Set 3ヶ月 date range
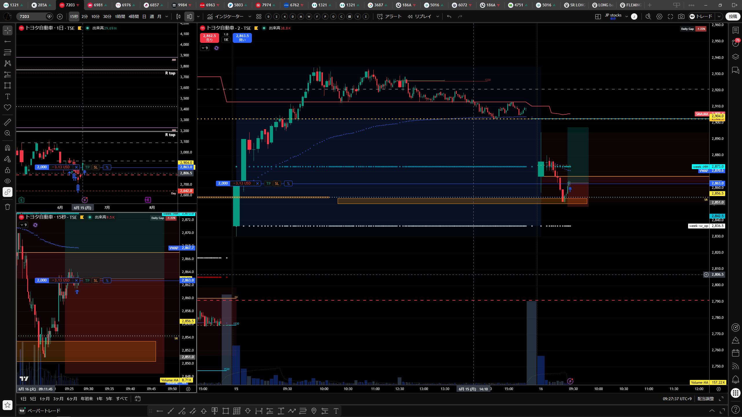Image resolution: width=742 pixels, height=417 pixels. (58, 399)
